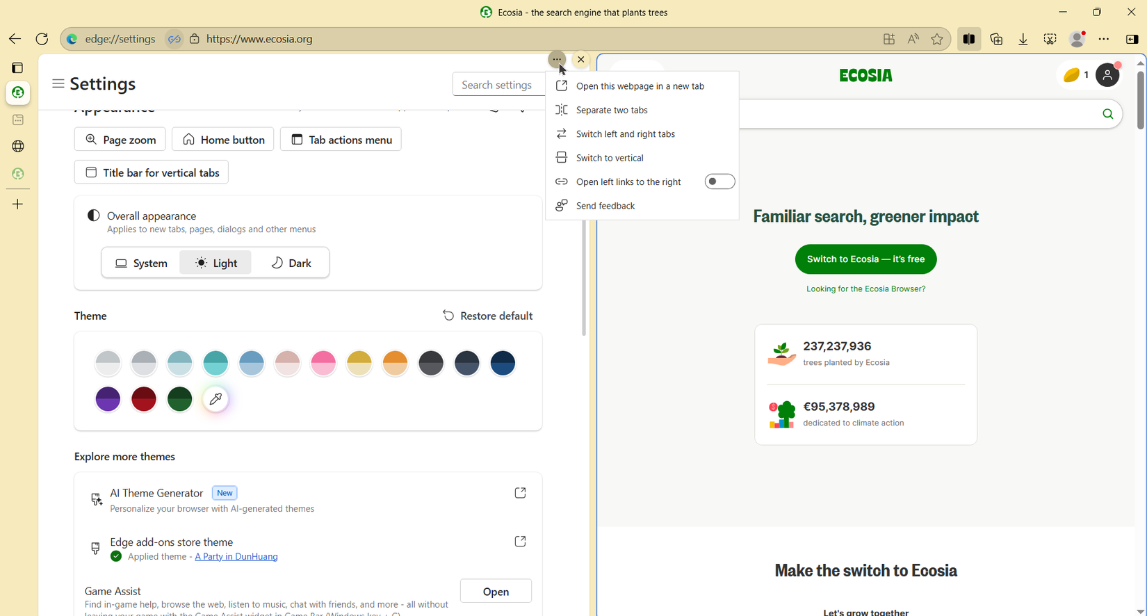
Task: Open the Collections icon
Action: [996, 39]
